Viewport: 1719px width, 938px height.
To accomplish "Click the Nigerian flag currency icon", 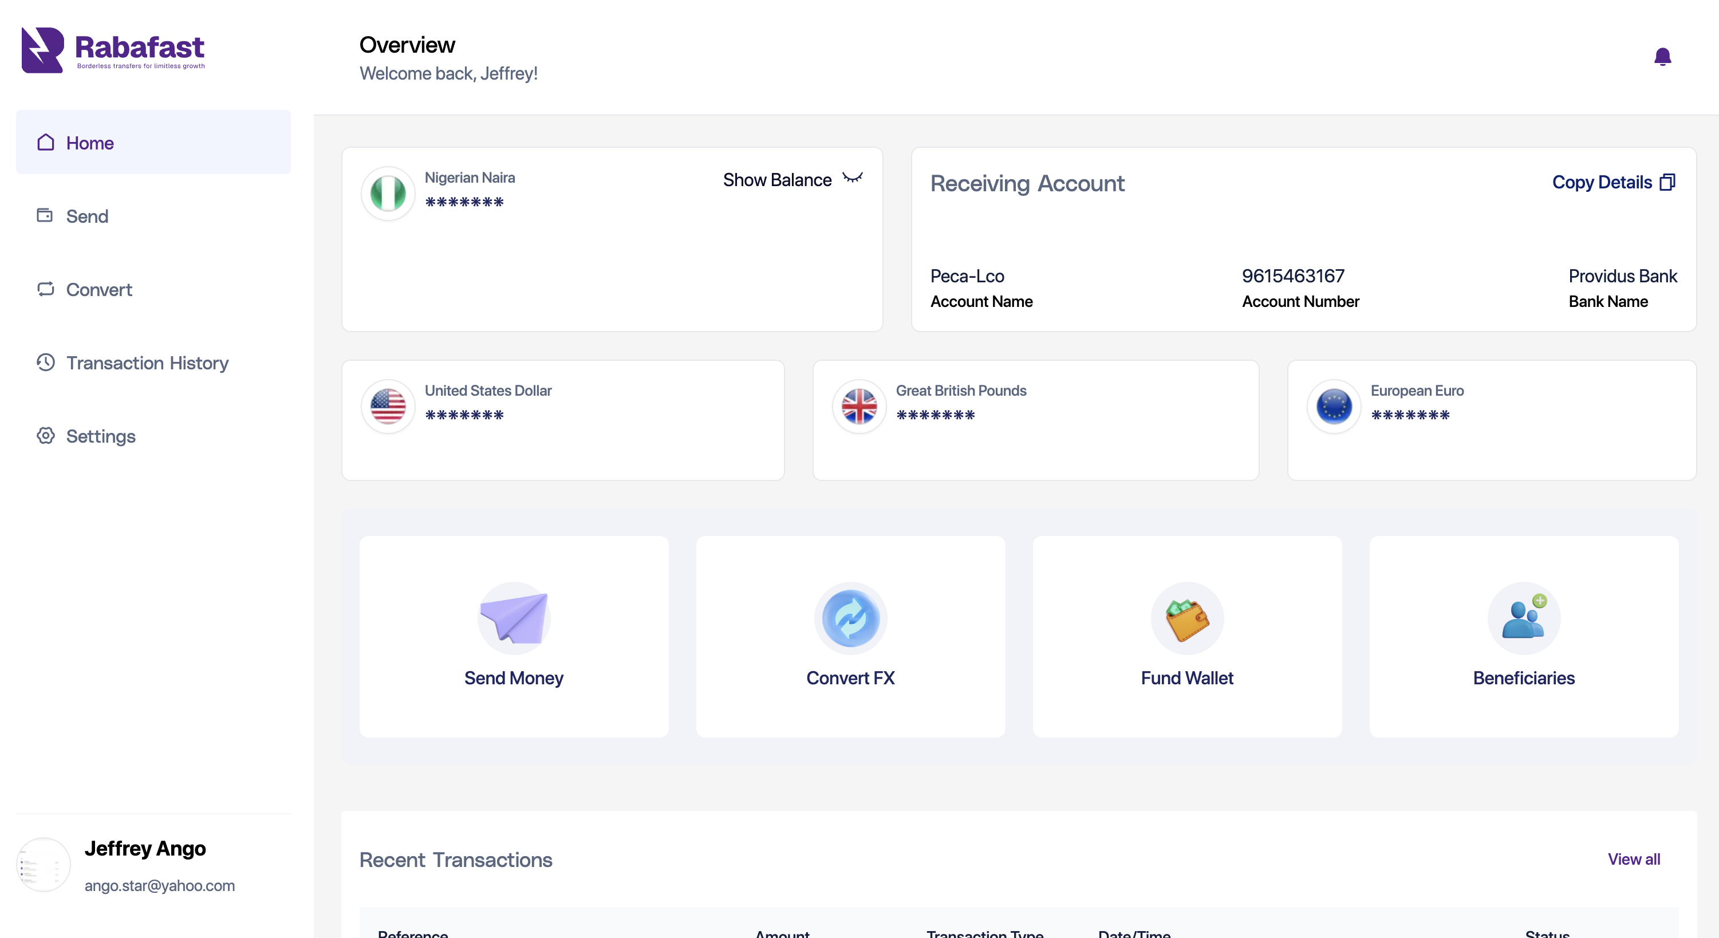I will click(x=388, y=194).
